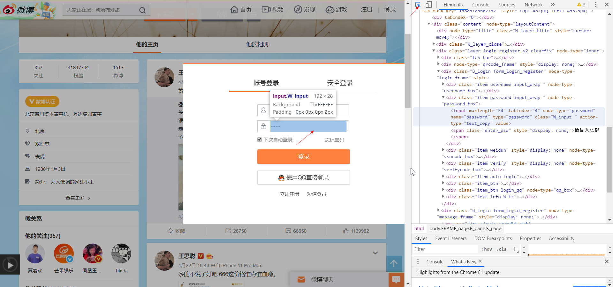
Task: Expand the qrcode_frame div node
Action: [438, 64]
